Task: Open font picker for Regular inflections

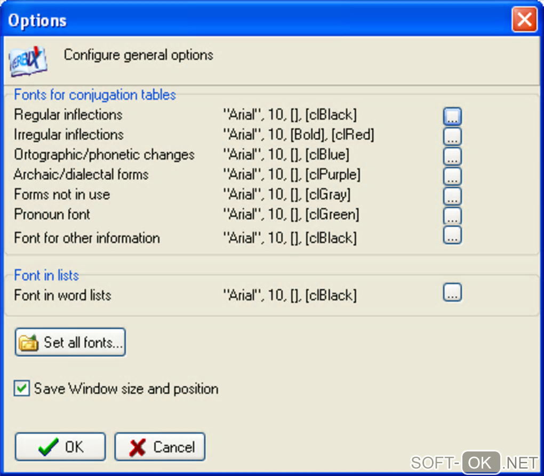Action: (452, 116)
